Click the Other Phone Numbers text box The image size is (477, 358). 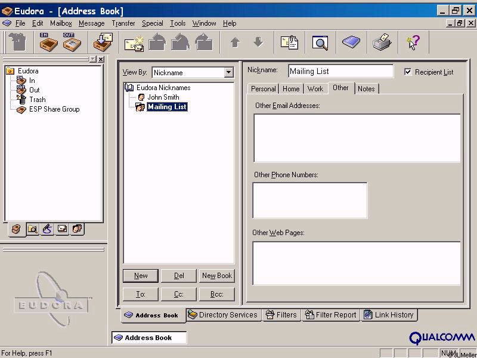coord(310,200)
